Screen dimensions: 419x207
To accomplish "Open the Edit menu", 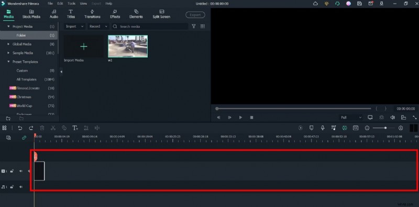I will pos(60,4).
